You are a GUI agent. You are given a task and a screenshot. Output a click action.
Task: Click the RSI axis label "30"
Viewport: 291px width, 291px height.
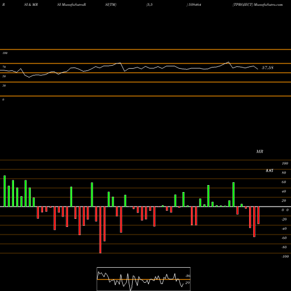4,86
